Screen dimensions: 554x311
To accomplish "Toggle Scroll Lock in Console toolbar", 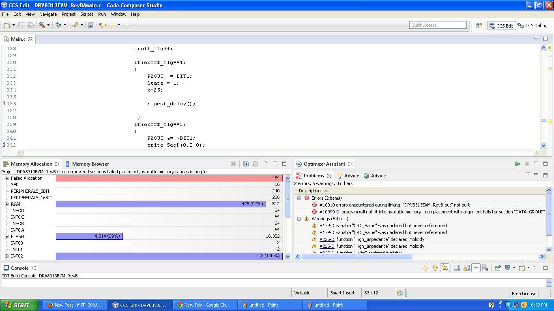I will [x=467, y=268].
